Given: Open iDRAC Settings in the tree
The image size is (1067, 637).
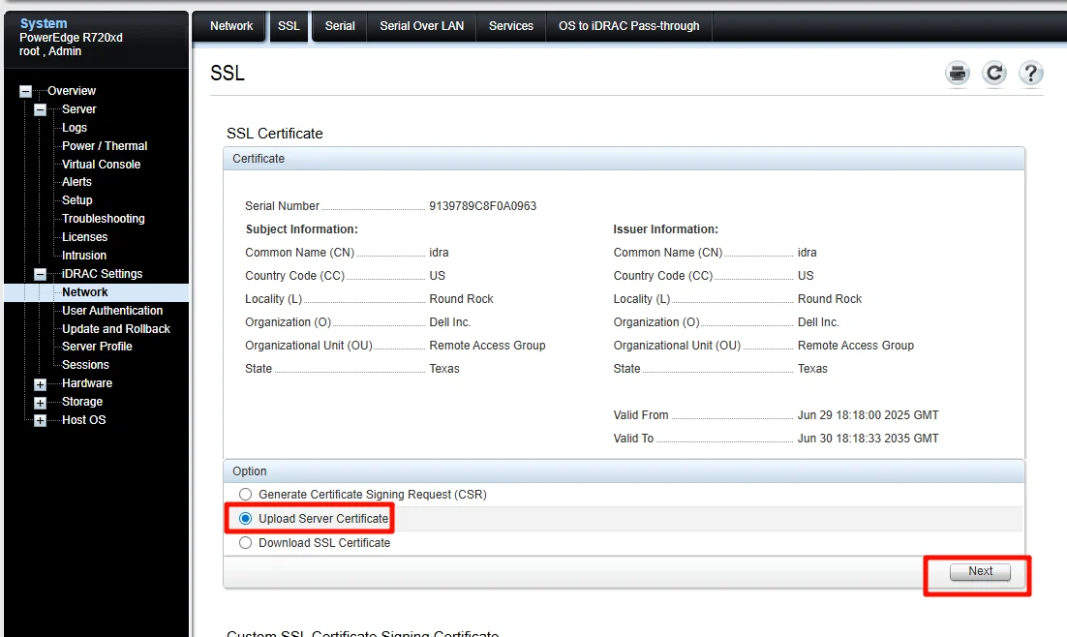Looking at the screenshot, I should 102,274.
